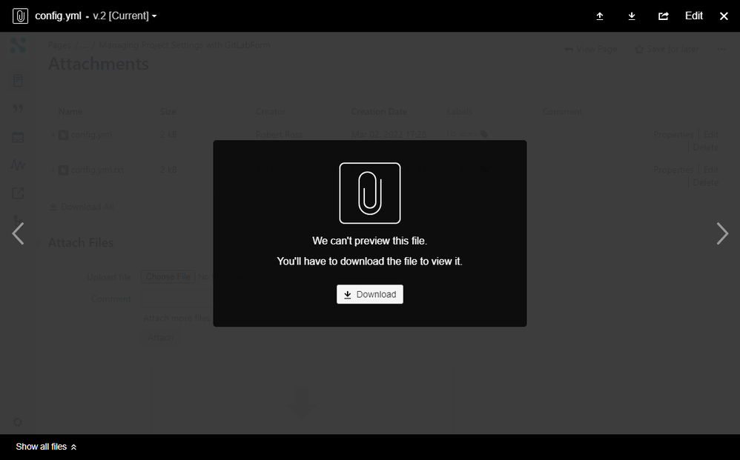The height and width of the screenshot is (460, 740).
Task: Click the dimmed Pages breadcrumb
Action: point(59,44)
